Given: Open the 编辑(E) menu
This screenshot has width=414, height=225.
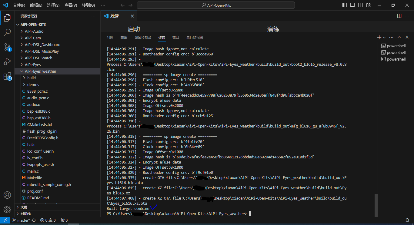Looking at the screenshot, I should tap(36, 5).
